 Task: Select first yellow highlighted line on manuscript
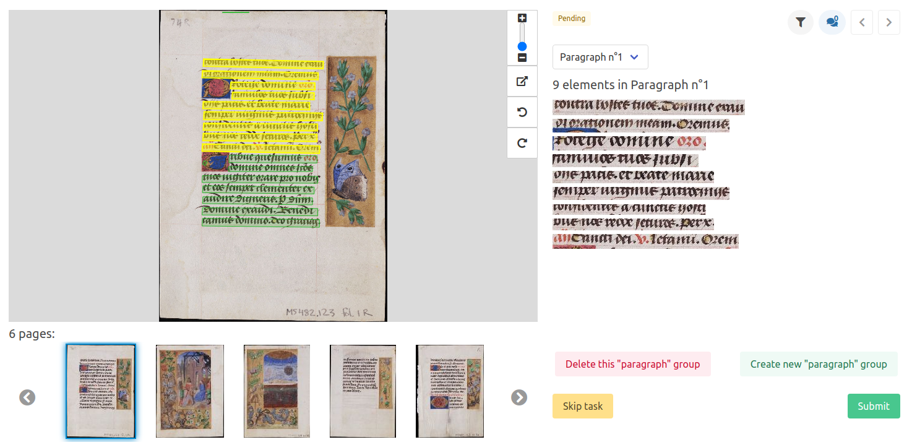click(264, 63)
